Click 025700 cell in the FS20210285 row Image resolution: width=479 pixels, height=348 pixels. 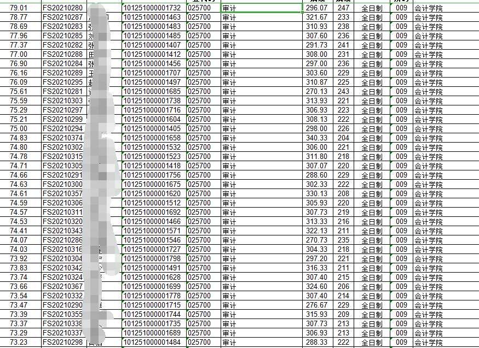[x=199, y=36]
